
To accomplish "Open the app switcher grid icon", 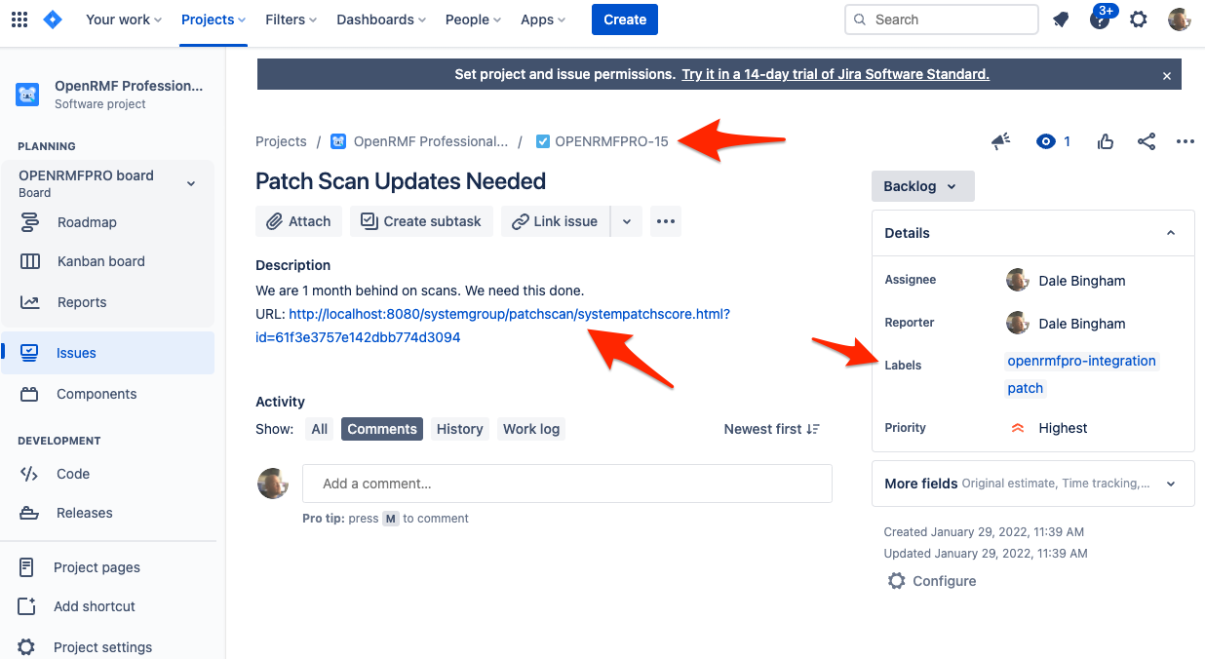I will pyautogui.click(x=19, y=19).
